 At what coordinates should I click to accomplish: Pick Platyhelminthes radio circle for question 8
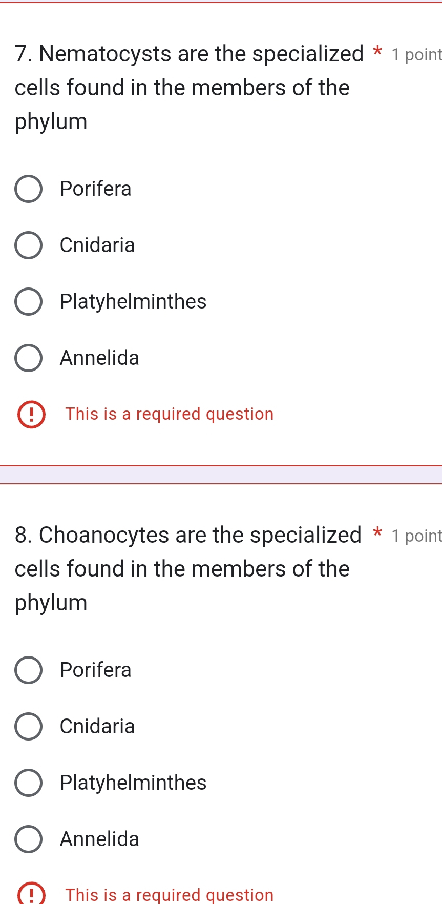click(x=28, y=783)
